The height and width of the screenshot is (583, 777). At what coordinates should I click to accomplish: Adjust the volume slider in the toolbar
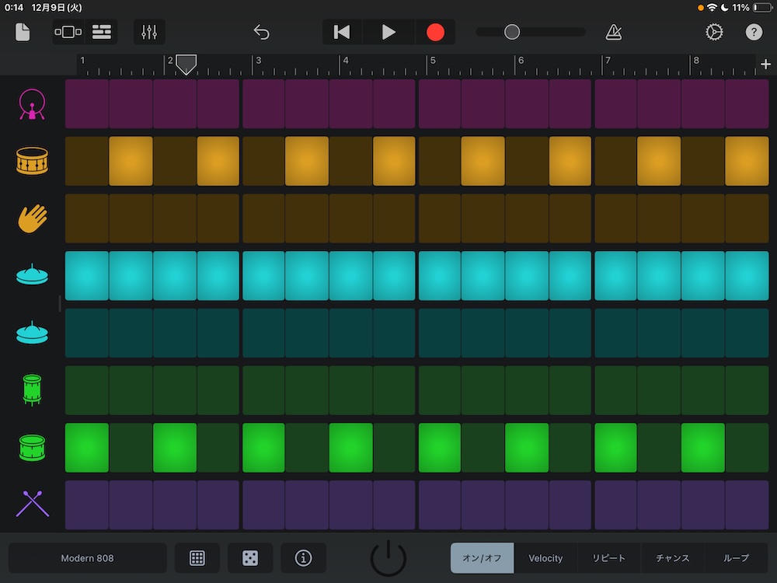tap(511, 32)
